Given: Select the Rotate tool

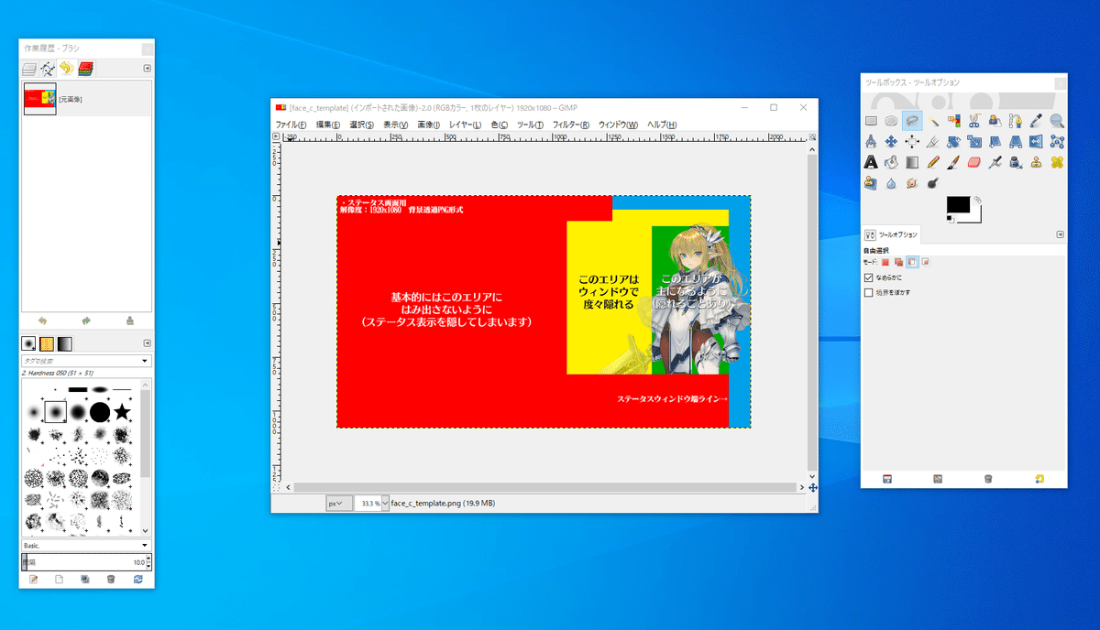Looking at the screenshot, I should click(954, 141).
